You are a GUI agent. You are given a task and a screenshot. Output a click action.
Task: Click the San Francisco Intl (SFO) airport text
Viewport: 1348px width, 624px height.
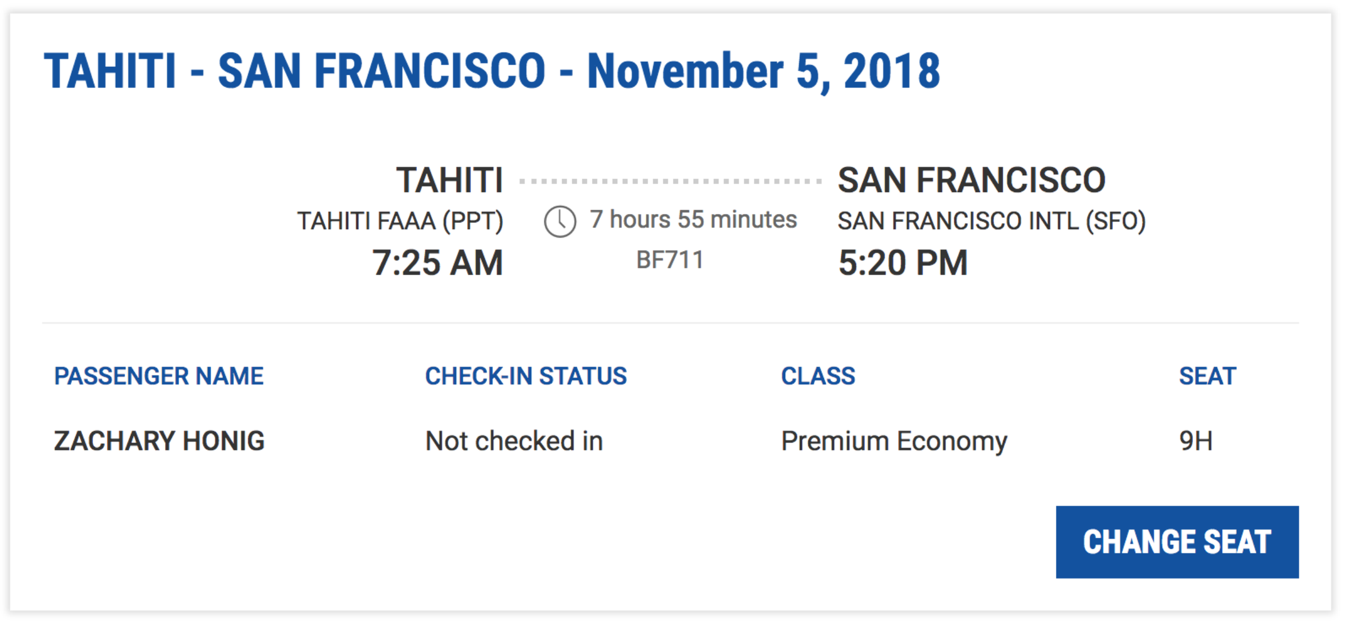point(991,221)
